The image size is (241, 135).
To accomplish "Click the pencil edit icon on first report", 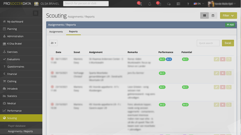I will (x=216, y=59).
